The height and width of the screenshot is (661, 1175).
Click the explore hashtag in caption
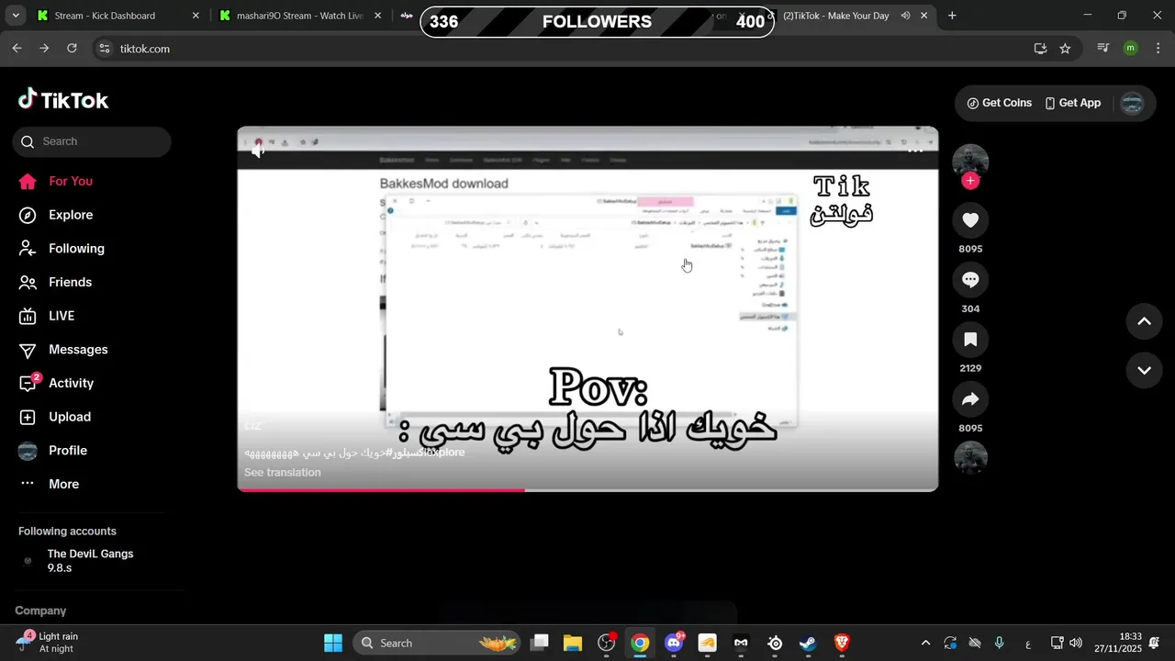pos(442,453)
